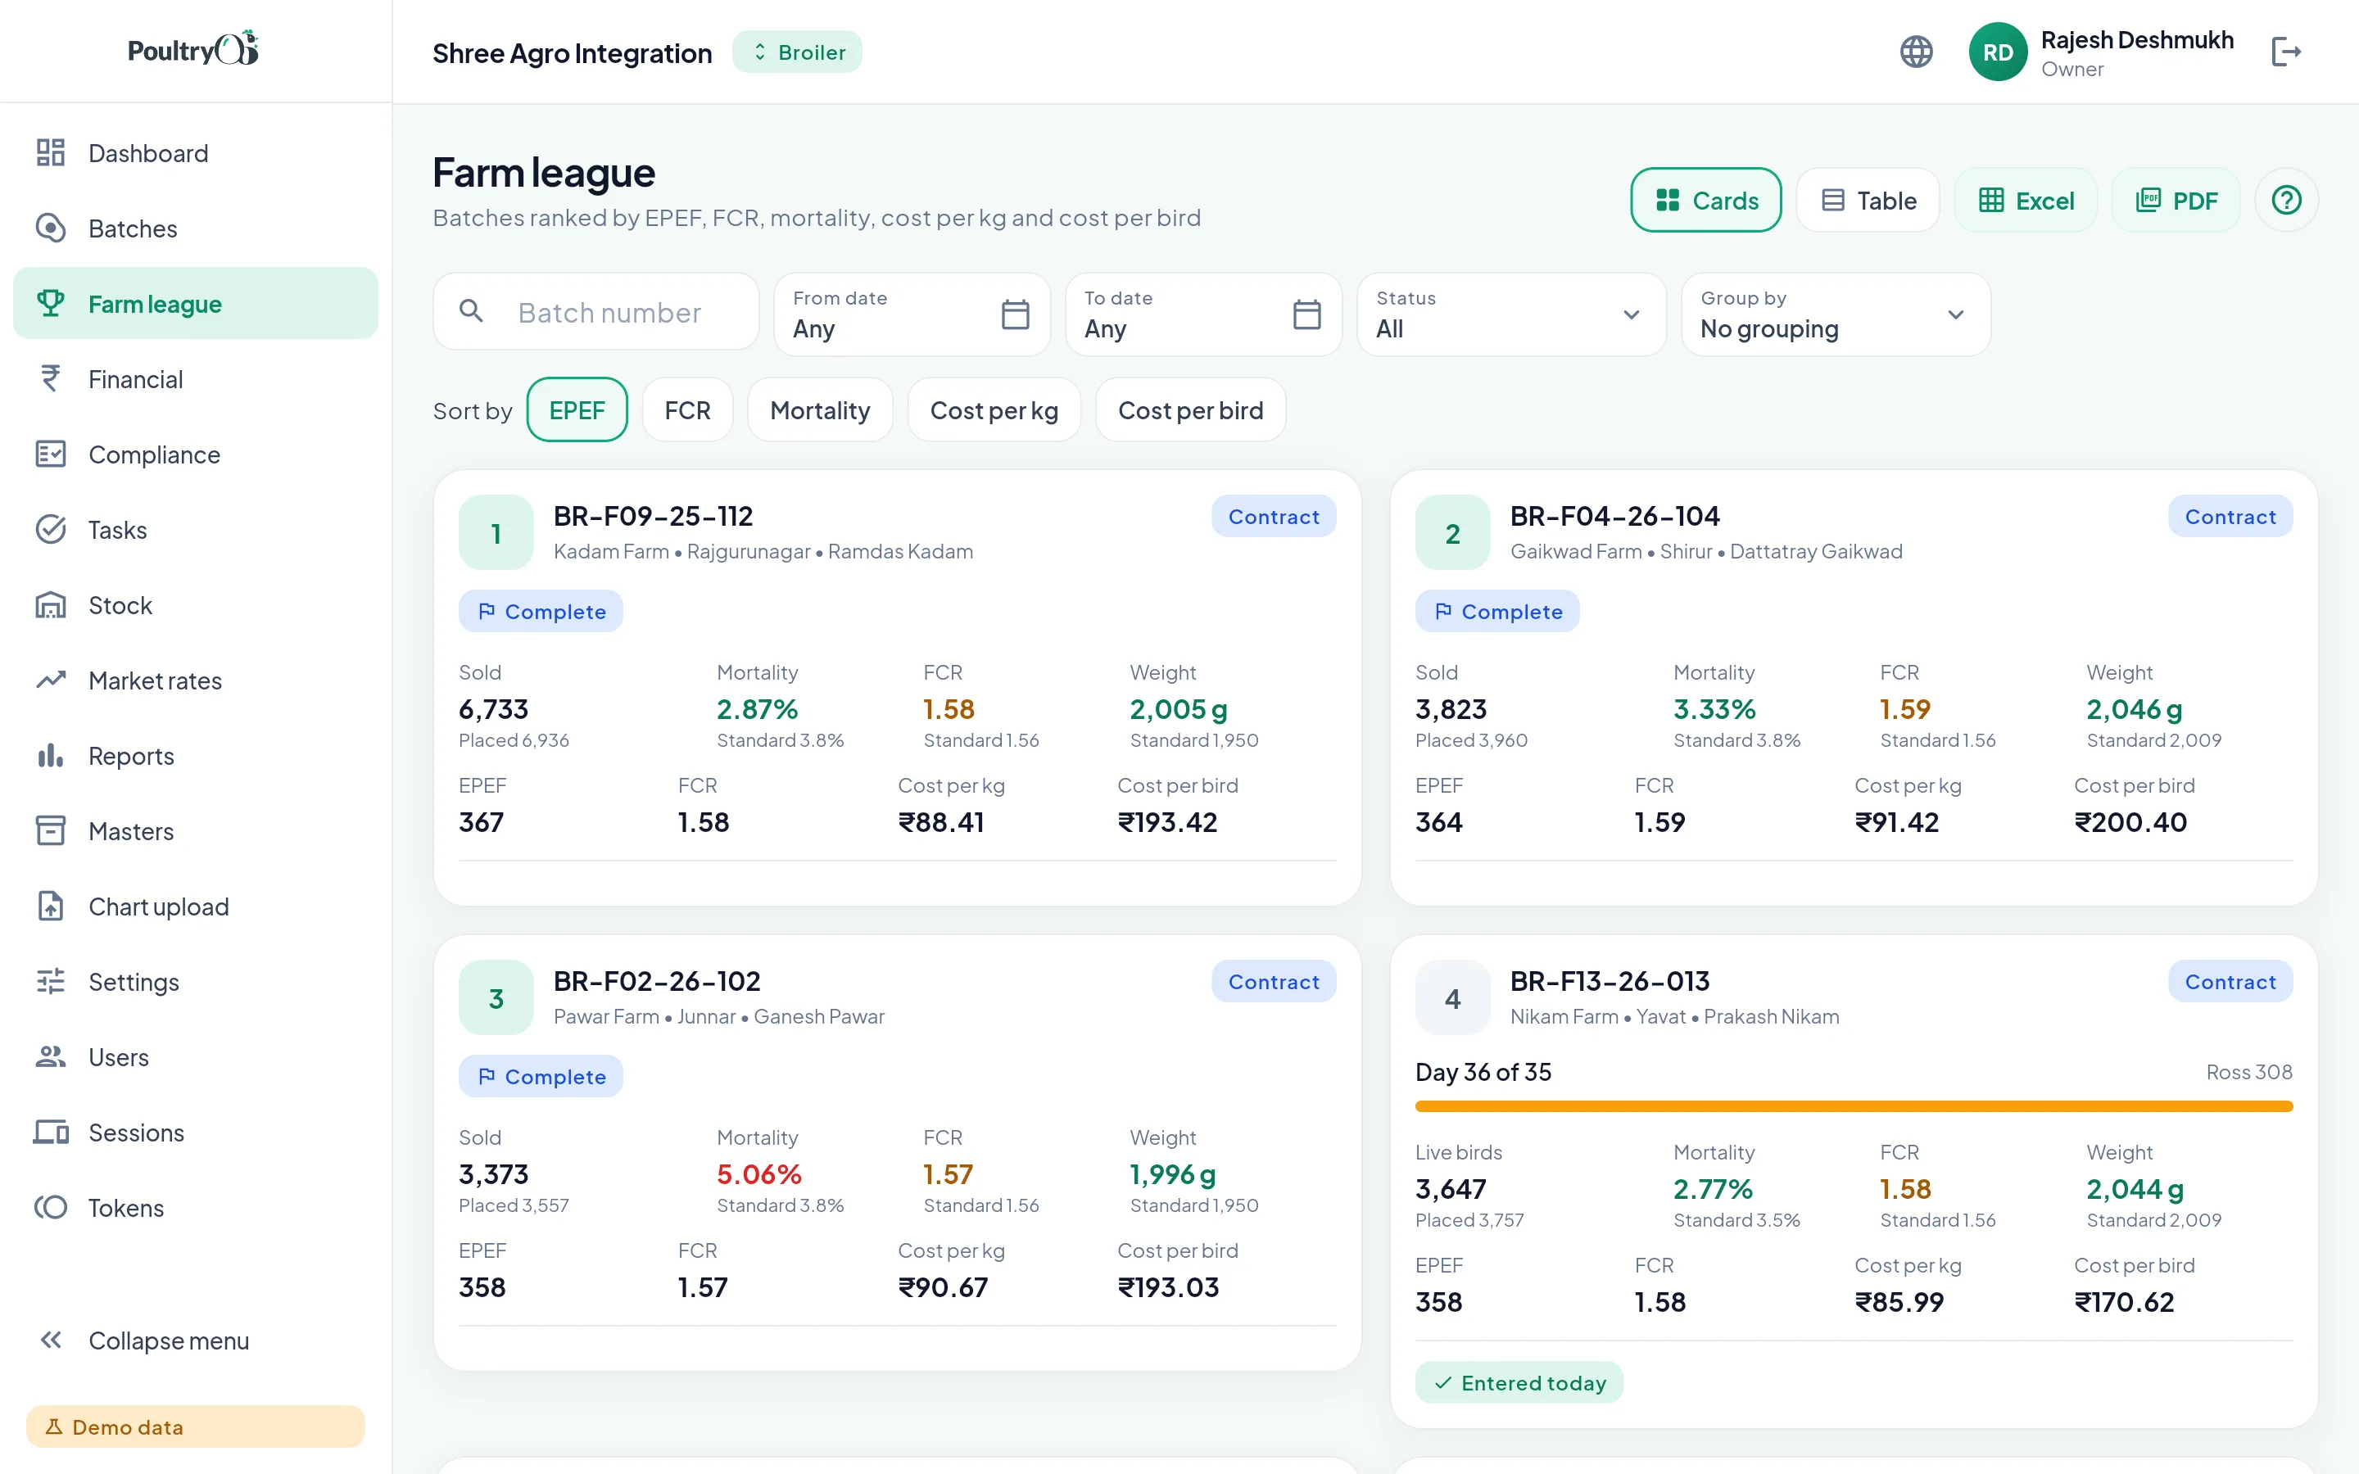
Task: Click the Day 36 of 35 progress bar
Action: pyautogui.click(x=1853, y=1106)
